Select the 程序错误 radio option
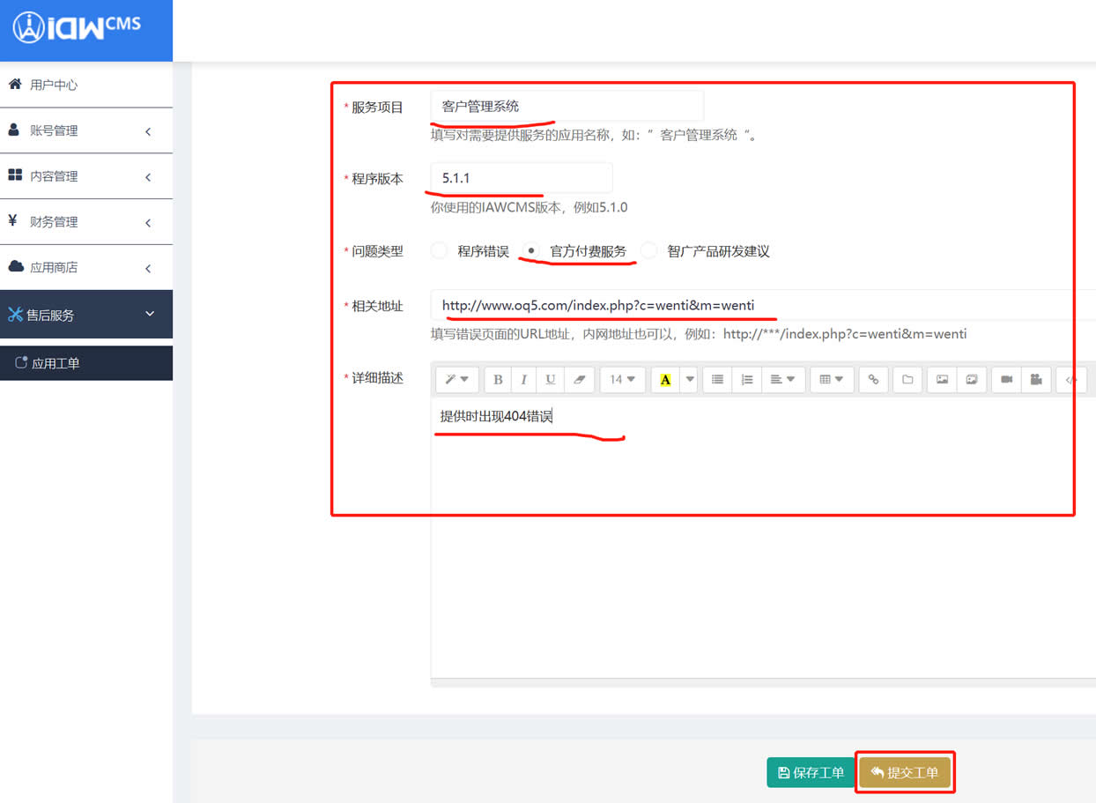The width and height of the screenshot is (1096, 803). click(x=440, y=251)
